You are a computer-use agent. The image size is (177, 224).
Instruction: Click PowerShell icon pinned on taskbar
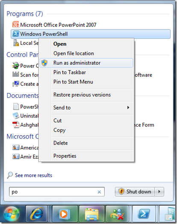click(144, 214)
